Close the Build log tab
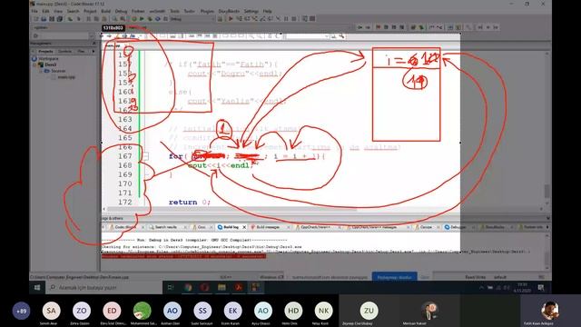Image resolution: width=581 pixels, height=327 pixels. click(244, 227)
